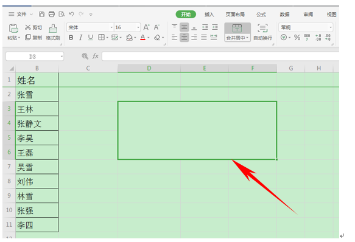The height and width of the screenshot is (242, 355).
Task: Click the Paste (粘贴) clipboard icon
Action: 13,29
